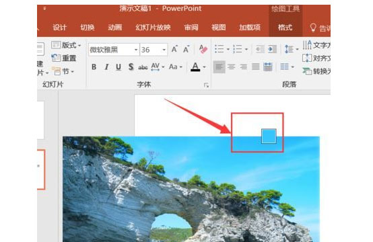The image size is (373, 242).
Task: Click the 文字方向 text direction button
Action: [316, 45]
